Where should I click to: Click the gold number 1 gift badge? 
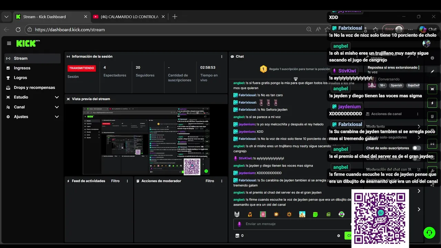pyautogui.click(x=263, y=69)
